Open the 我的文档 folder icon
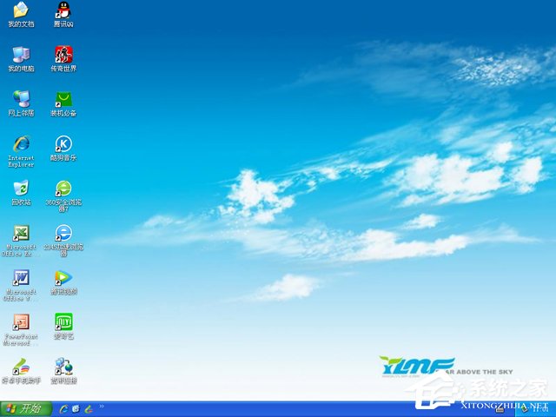The height and width of the screenshot is (417, 556). click(x=21, y=11)
